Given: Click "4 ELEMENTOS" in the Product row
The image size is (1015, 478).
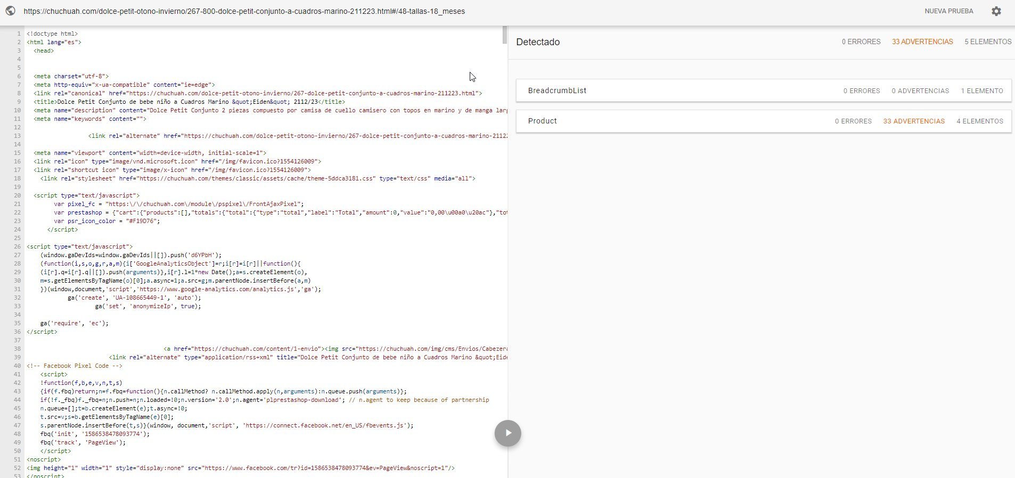Looking at the screenshot, I should coord(980,121).
